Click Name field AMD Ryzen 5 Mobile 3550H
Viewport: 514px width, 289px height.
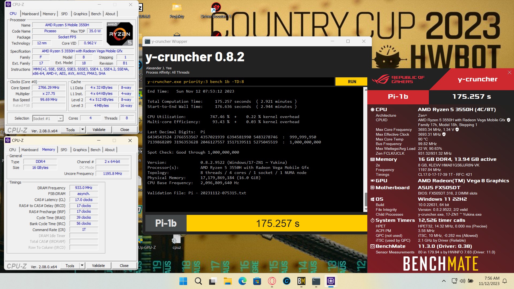[67, 25]
